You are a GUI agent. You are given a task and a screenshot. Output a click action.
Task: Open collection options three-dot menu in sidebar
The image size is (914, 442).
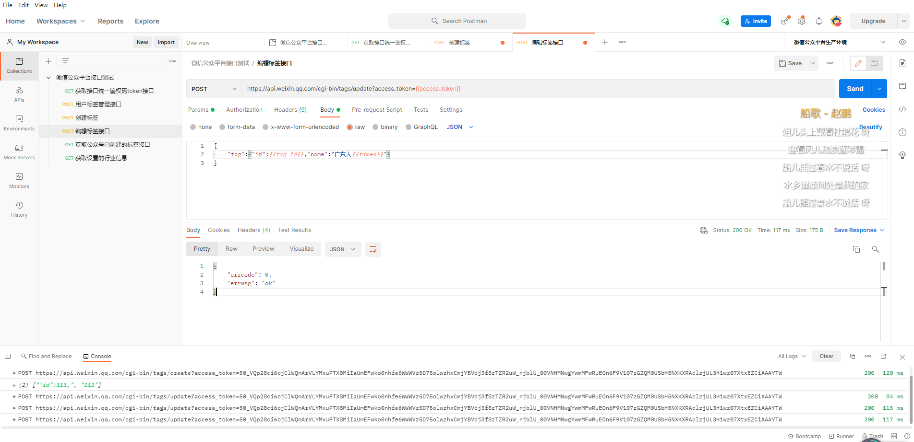[x=173, y=61]
